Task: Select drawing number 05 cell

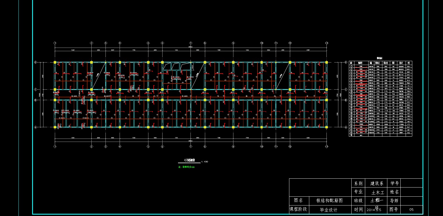Action: click(x=411, y=210)
